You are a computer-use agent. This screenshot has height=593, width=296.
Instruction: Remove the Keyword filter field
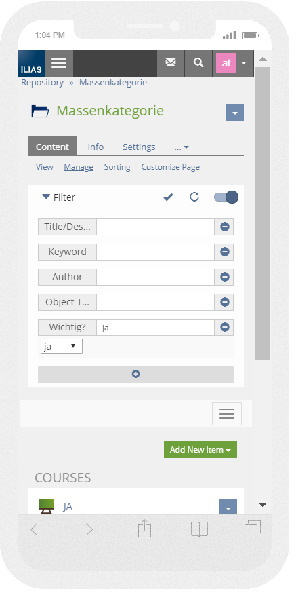(225, 252)
